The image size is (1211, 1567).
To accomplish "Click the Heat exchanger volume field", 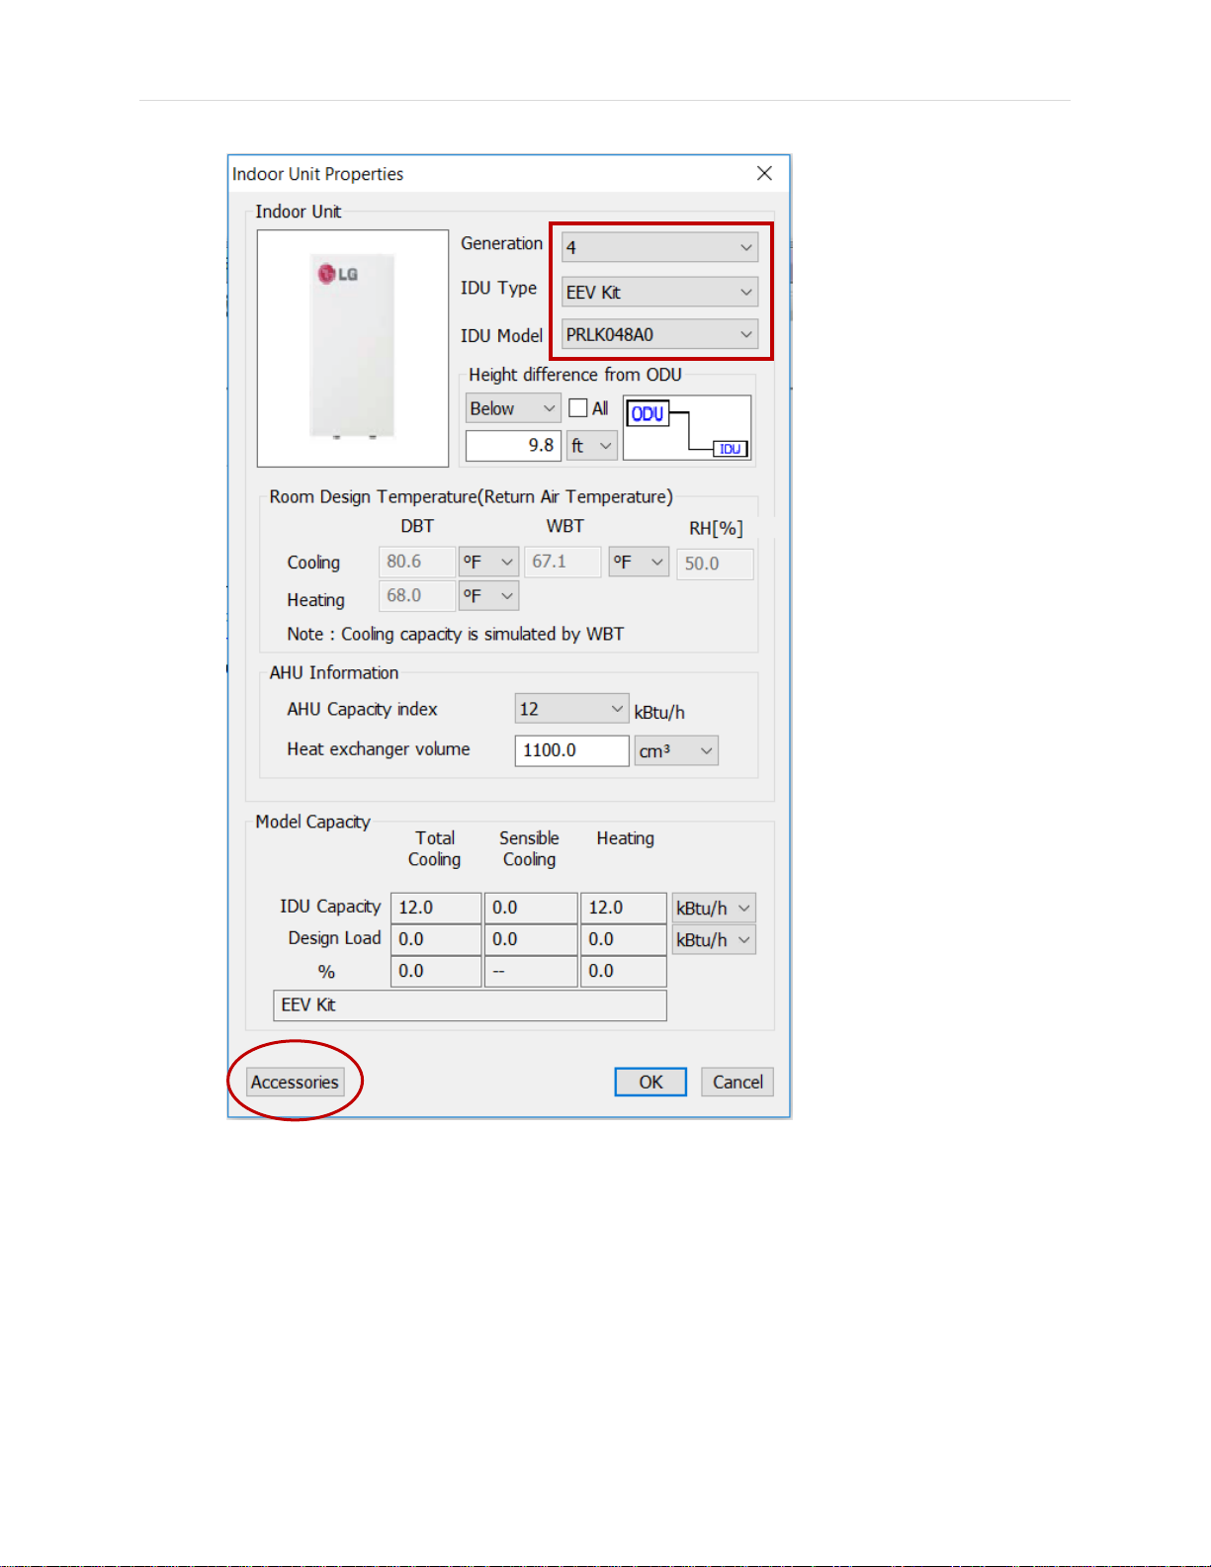I will (x=571, y=750).
